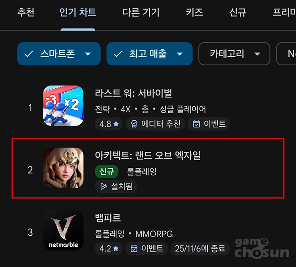
Task: Expand the 최고 매출 dropdown arrow
Action: 180,54
